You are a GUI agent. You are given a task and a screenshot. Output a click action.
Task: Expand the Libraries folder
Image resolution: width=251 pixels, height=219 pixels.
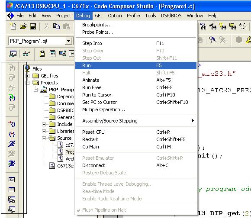pyautogui.click(x=44, y=131)
